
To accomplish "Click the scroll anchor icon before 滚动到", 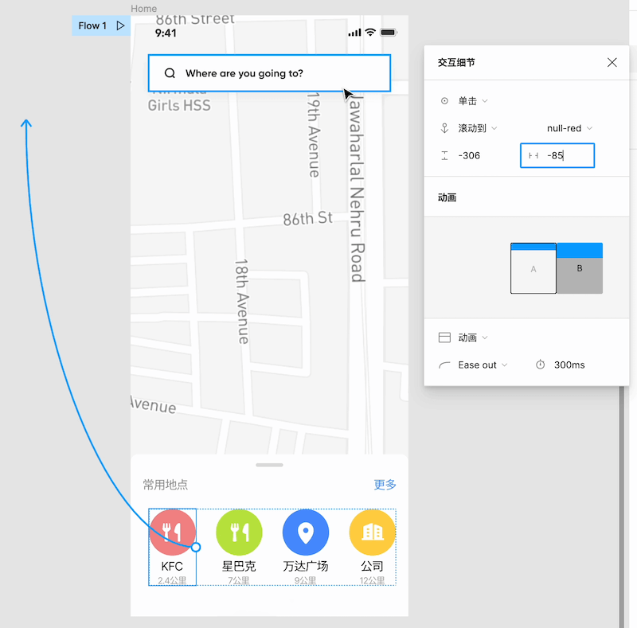I will coord(446,128).
